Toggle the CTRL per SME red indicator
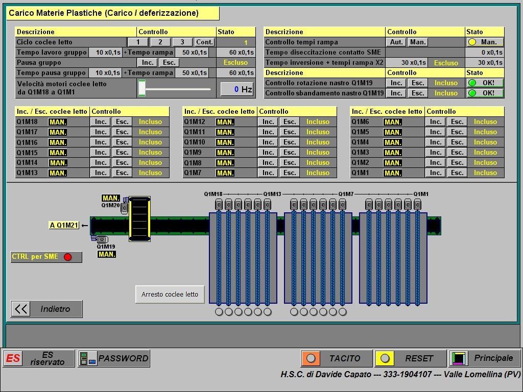This screenshot has width=523, height=392. (67, 257)
